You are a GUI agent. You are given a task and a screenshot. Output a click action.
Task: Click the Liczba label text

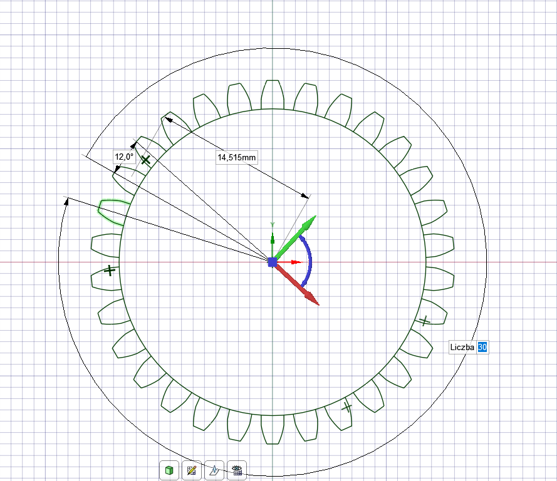click(462, 347)
